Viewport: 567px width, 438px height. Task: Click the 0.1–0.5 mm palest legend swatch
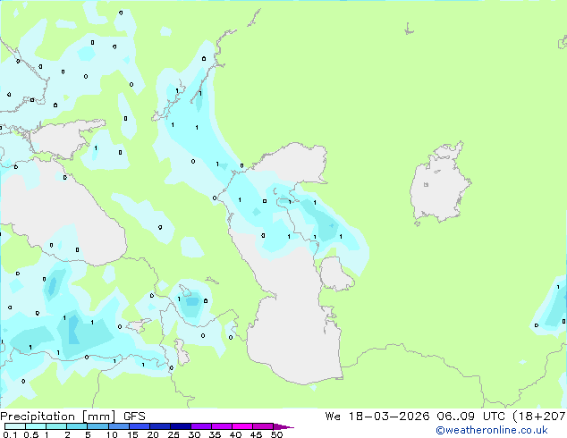15,426
